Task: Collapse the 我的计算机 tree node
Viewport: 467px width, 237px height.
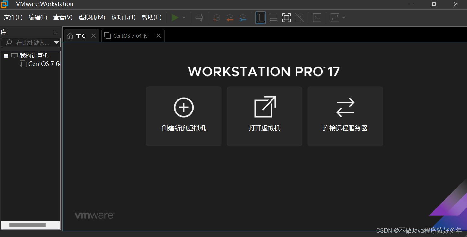Action: (x=6, y=56)
